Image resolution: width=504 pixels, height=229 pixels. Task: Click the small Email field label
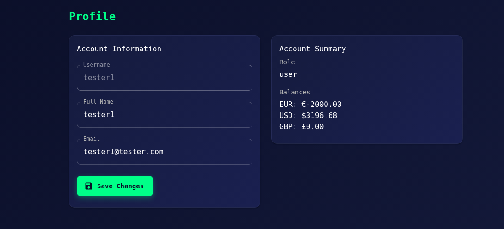click(91, 139)
